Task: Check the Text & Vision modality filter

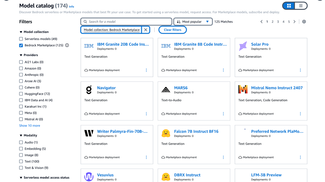Action: [21, 168]
